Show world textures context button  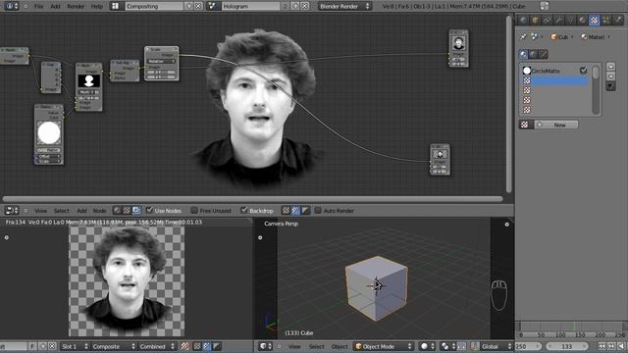coord(534,54)
